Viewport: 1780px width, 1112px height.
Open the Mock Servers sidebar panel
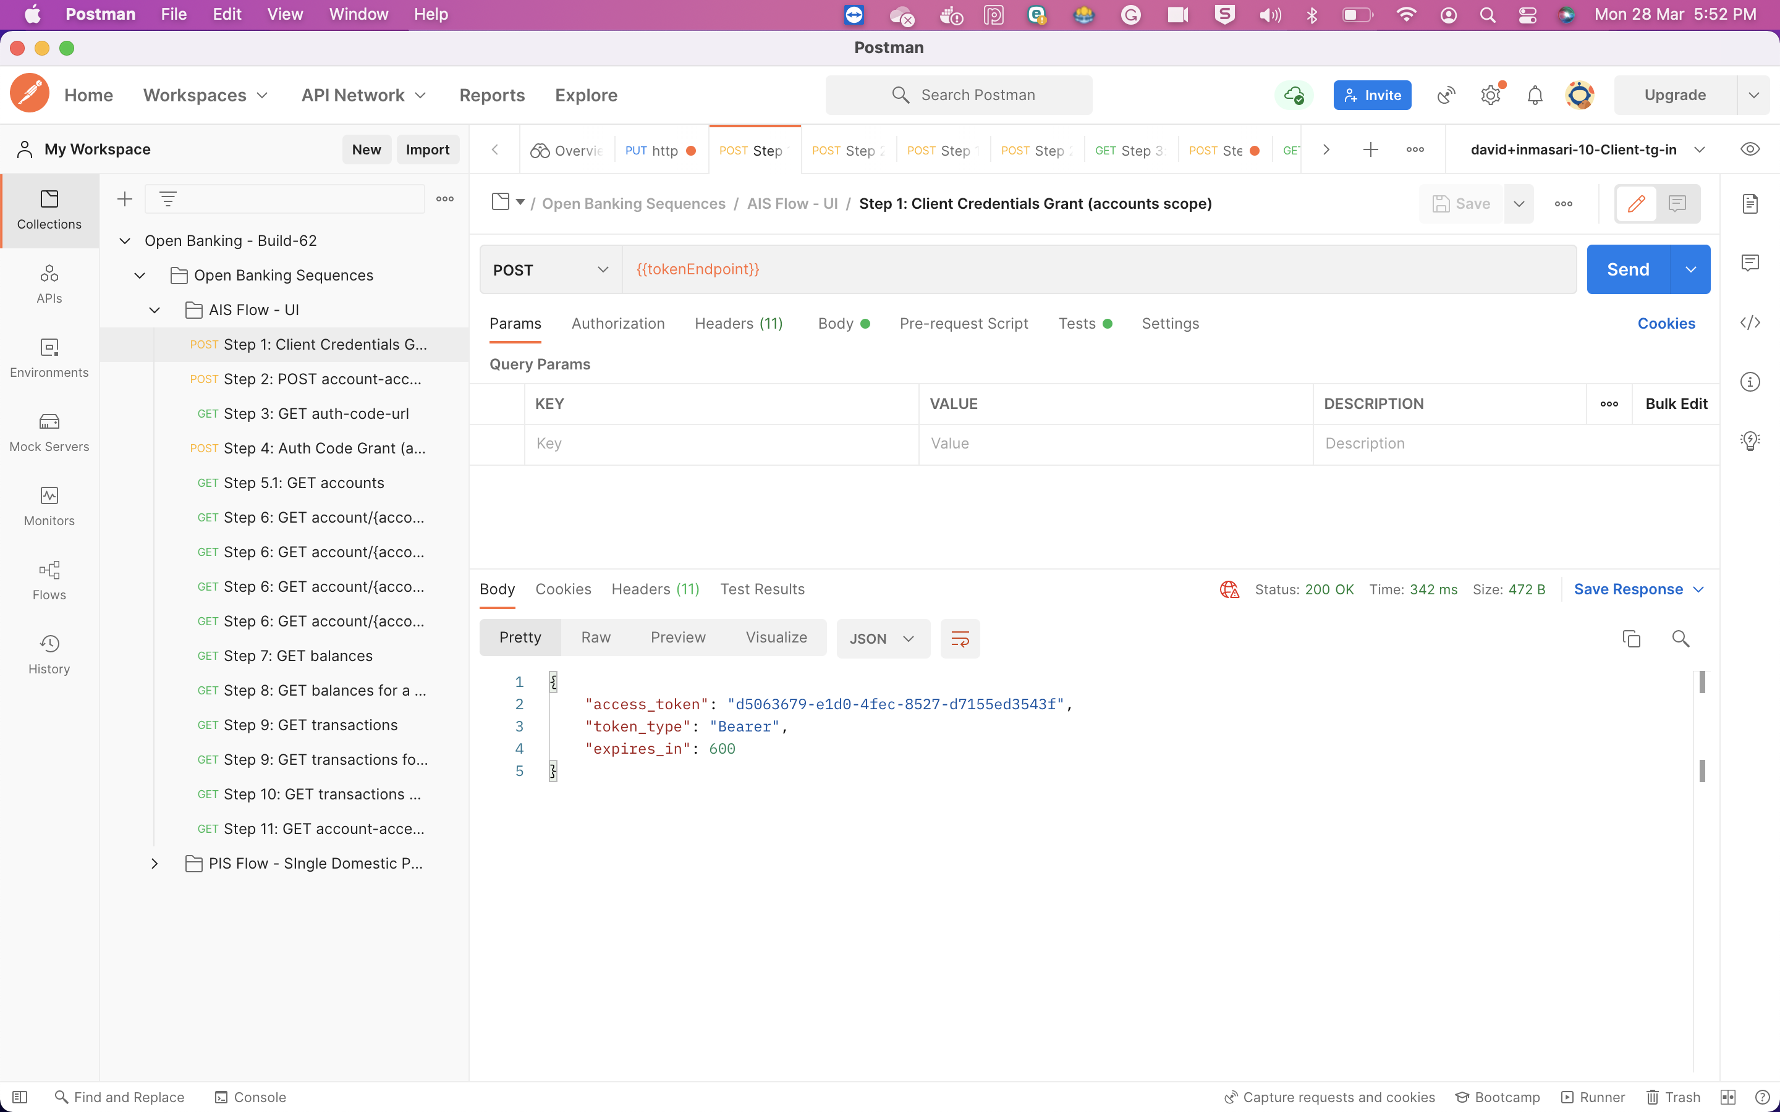click(49, 432)
